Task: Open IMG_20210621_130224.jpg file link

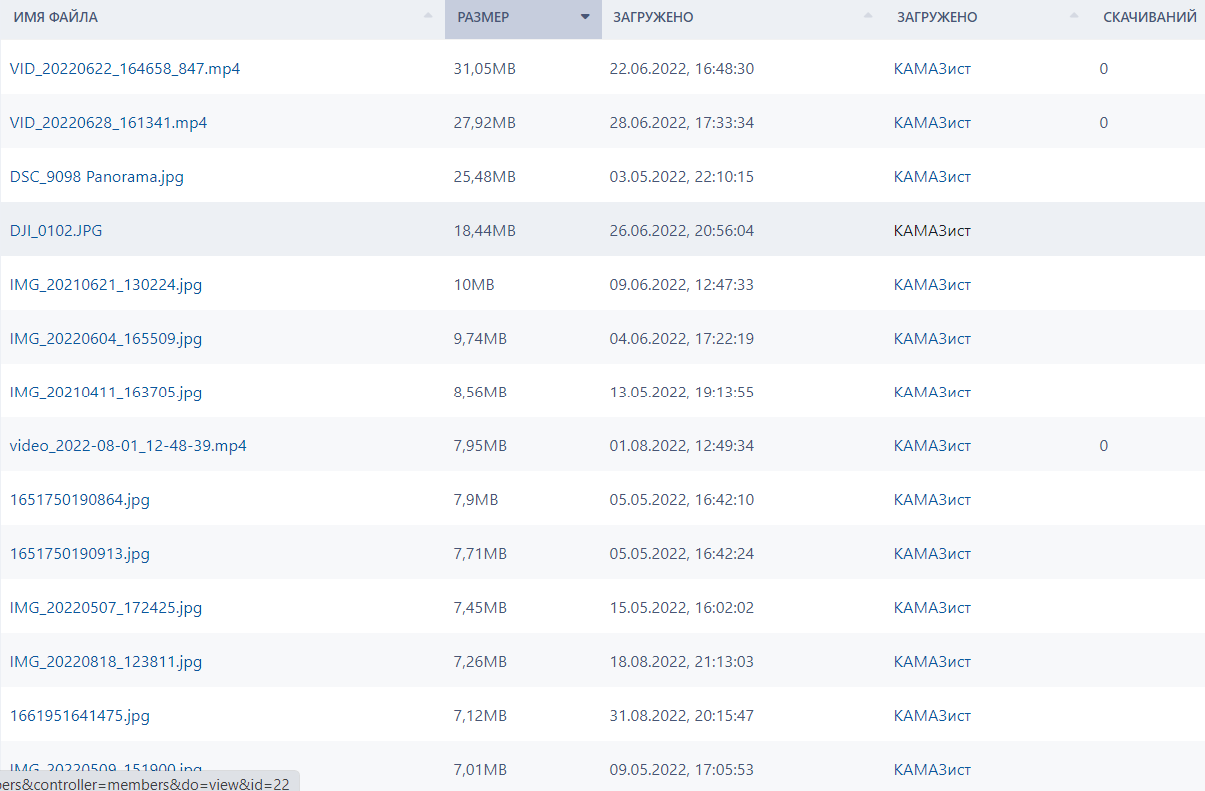Action: point(106,285)
